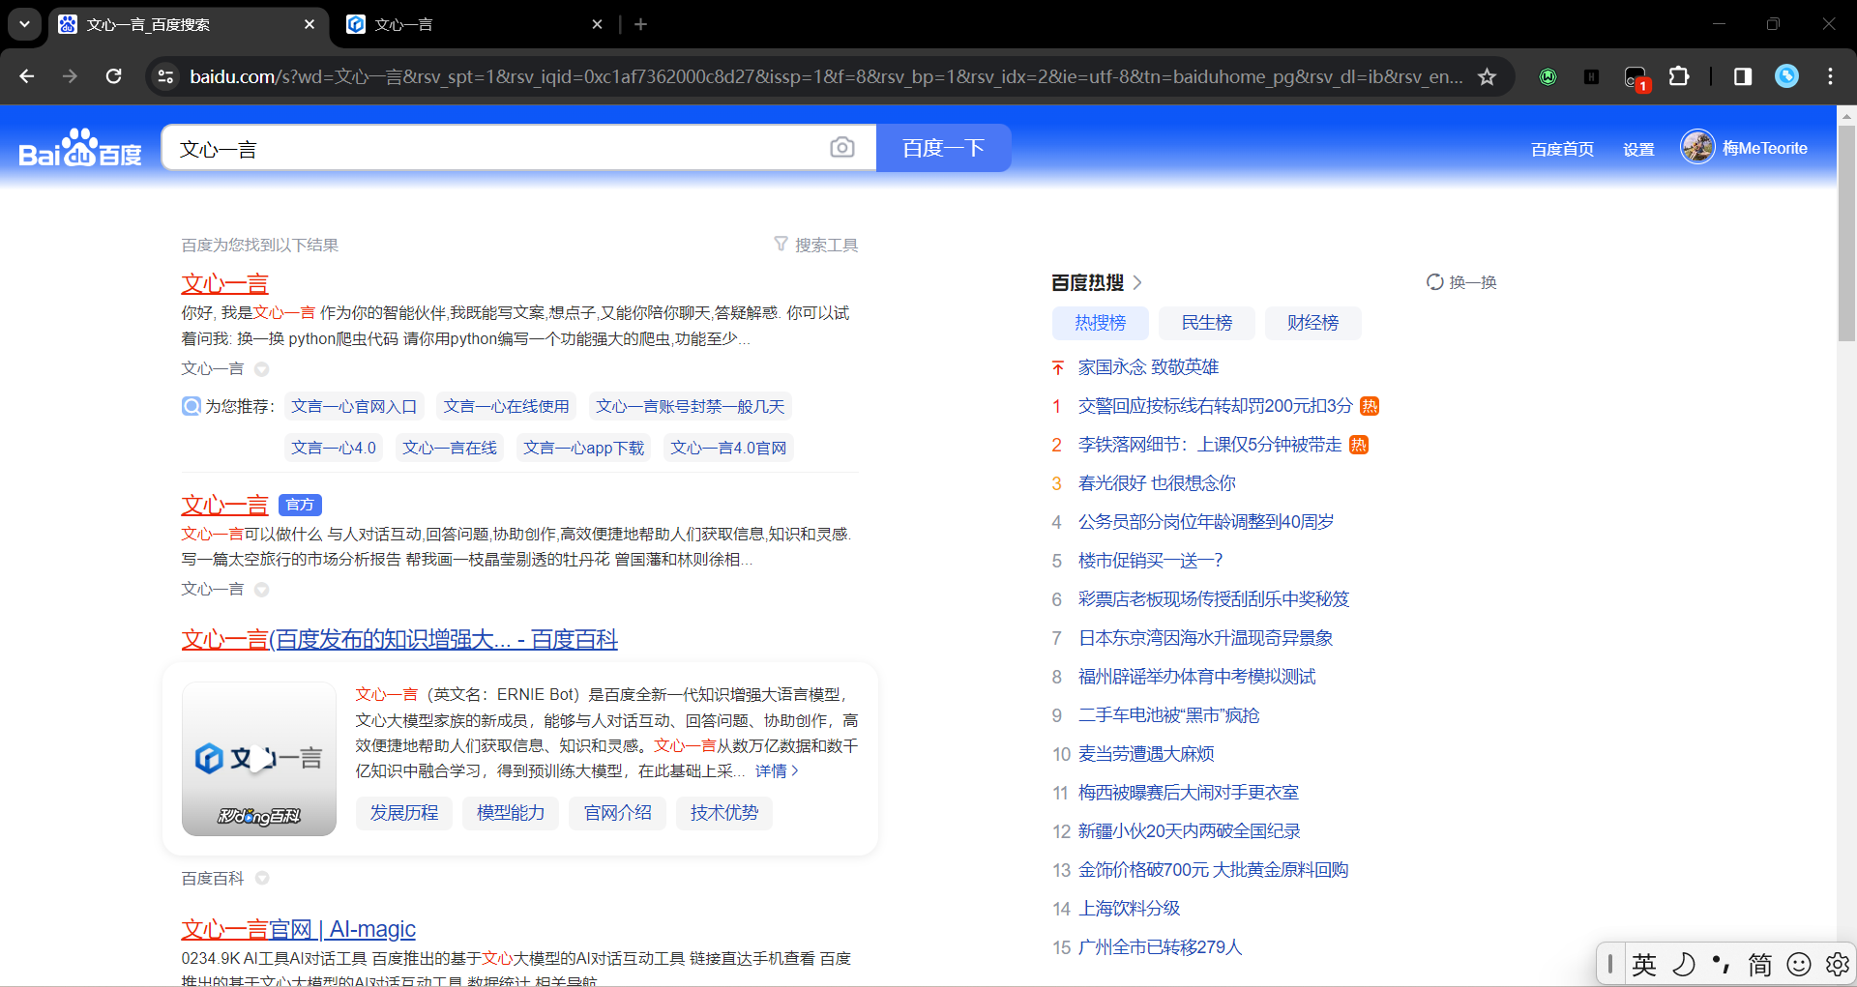This screenshot has width=1857, height=987.
Task: Open 百度百科 文心一言 entry link
Action: (x=399, y=639)
